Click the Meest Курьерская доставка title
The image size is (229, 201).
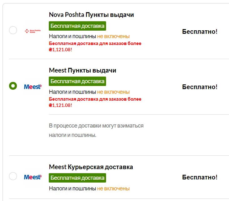coord(91,167)
